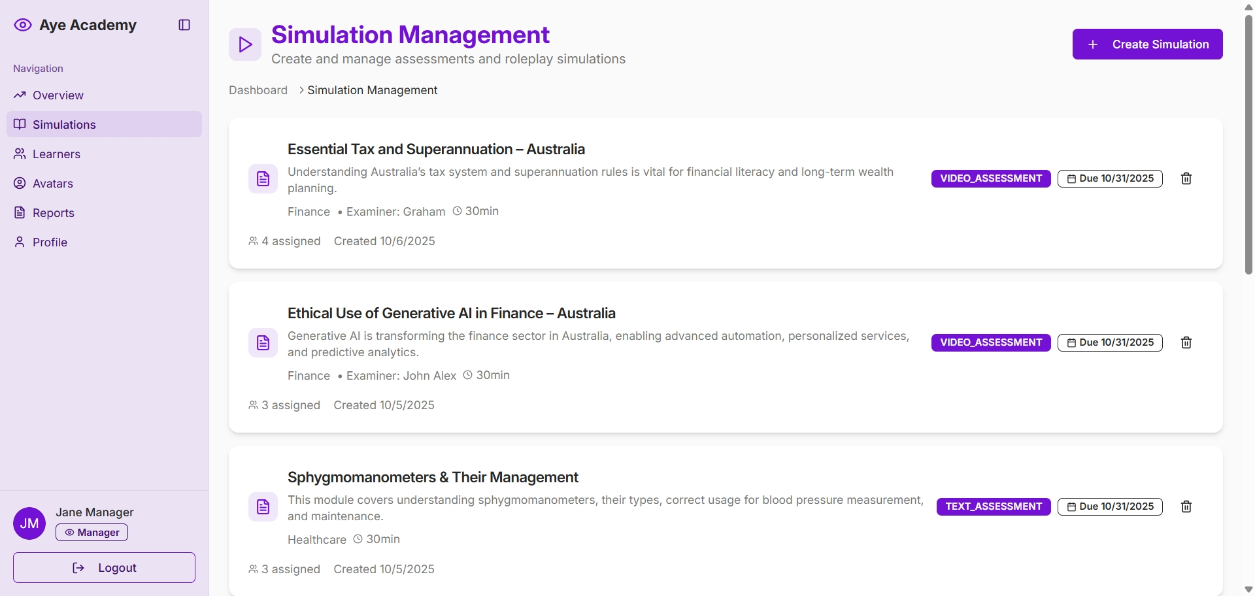Log out using the Logout button
The image size is (1255, 596).
(x=104, y=568)
